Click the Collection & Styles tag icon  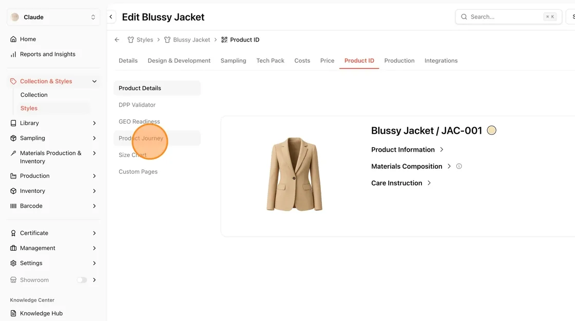click(13, 82)
